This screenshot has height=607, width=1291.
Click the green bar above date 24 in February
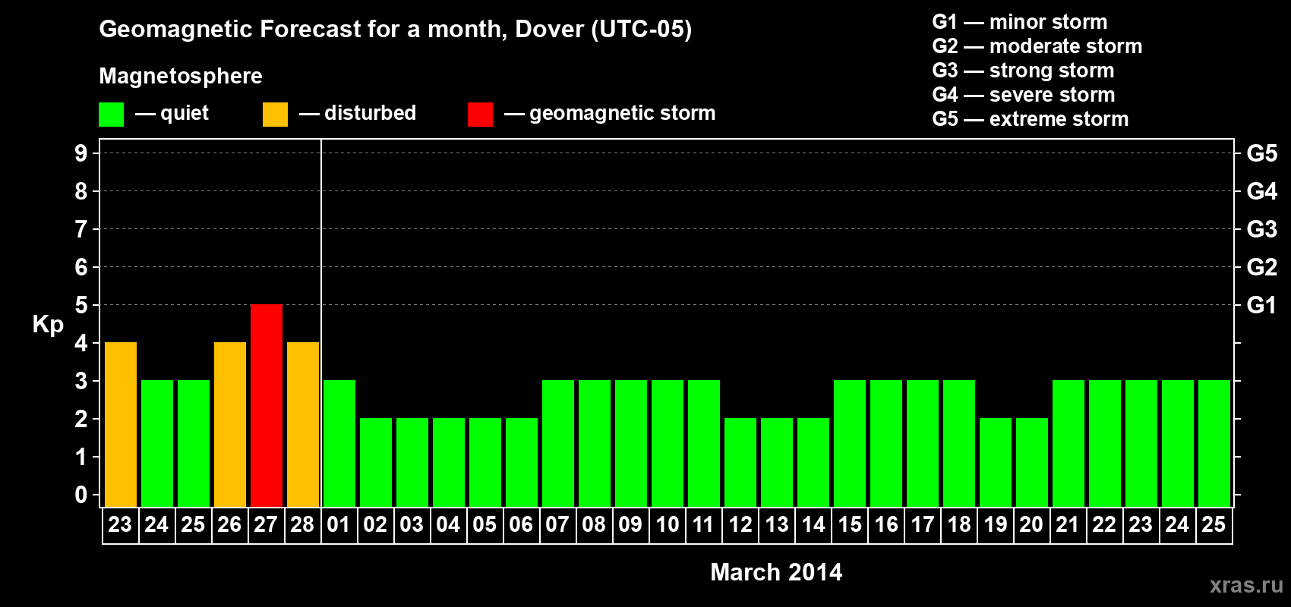(x=157, y=444)
